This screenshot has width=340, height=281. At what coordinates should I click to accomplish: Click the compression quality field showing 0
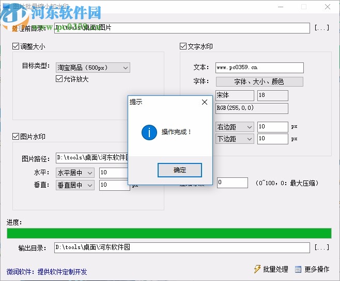[233, 183]
